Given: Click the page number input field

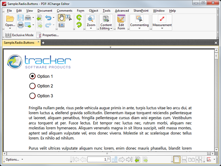Looking at the screenshot, I should coord(99,160).
